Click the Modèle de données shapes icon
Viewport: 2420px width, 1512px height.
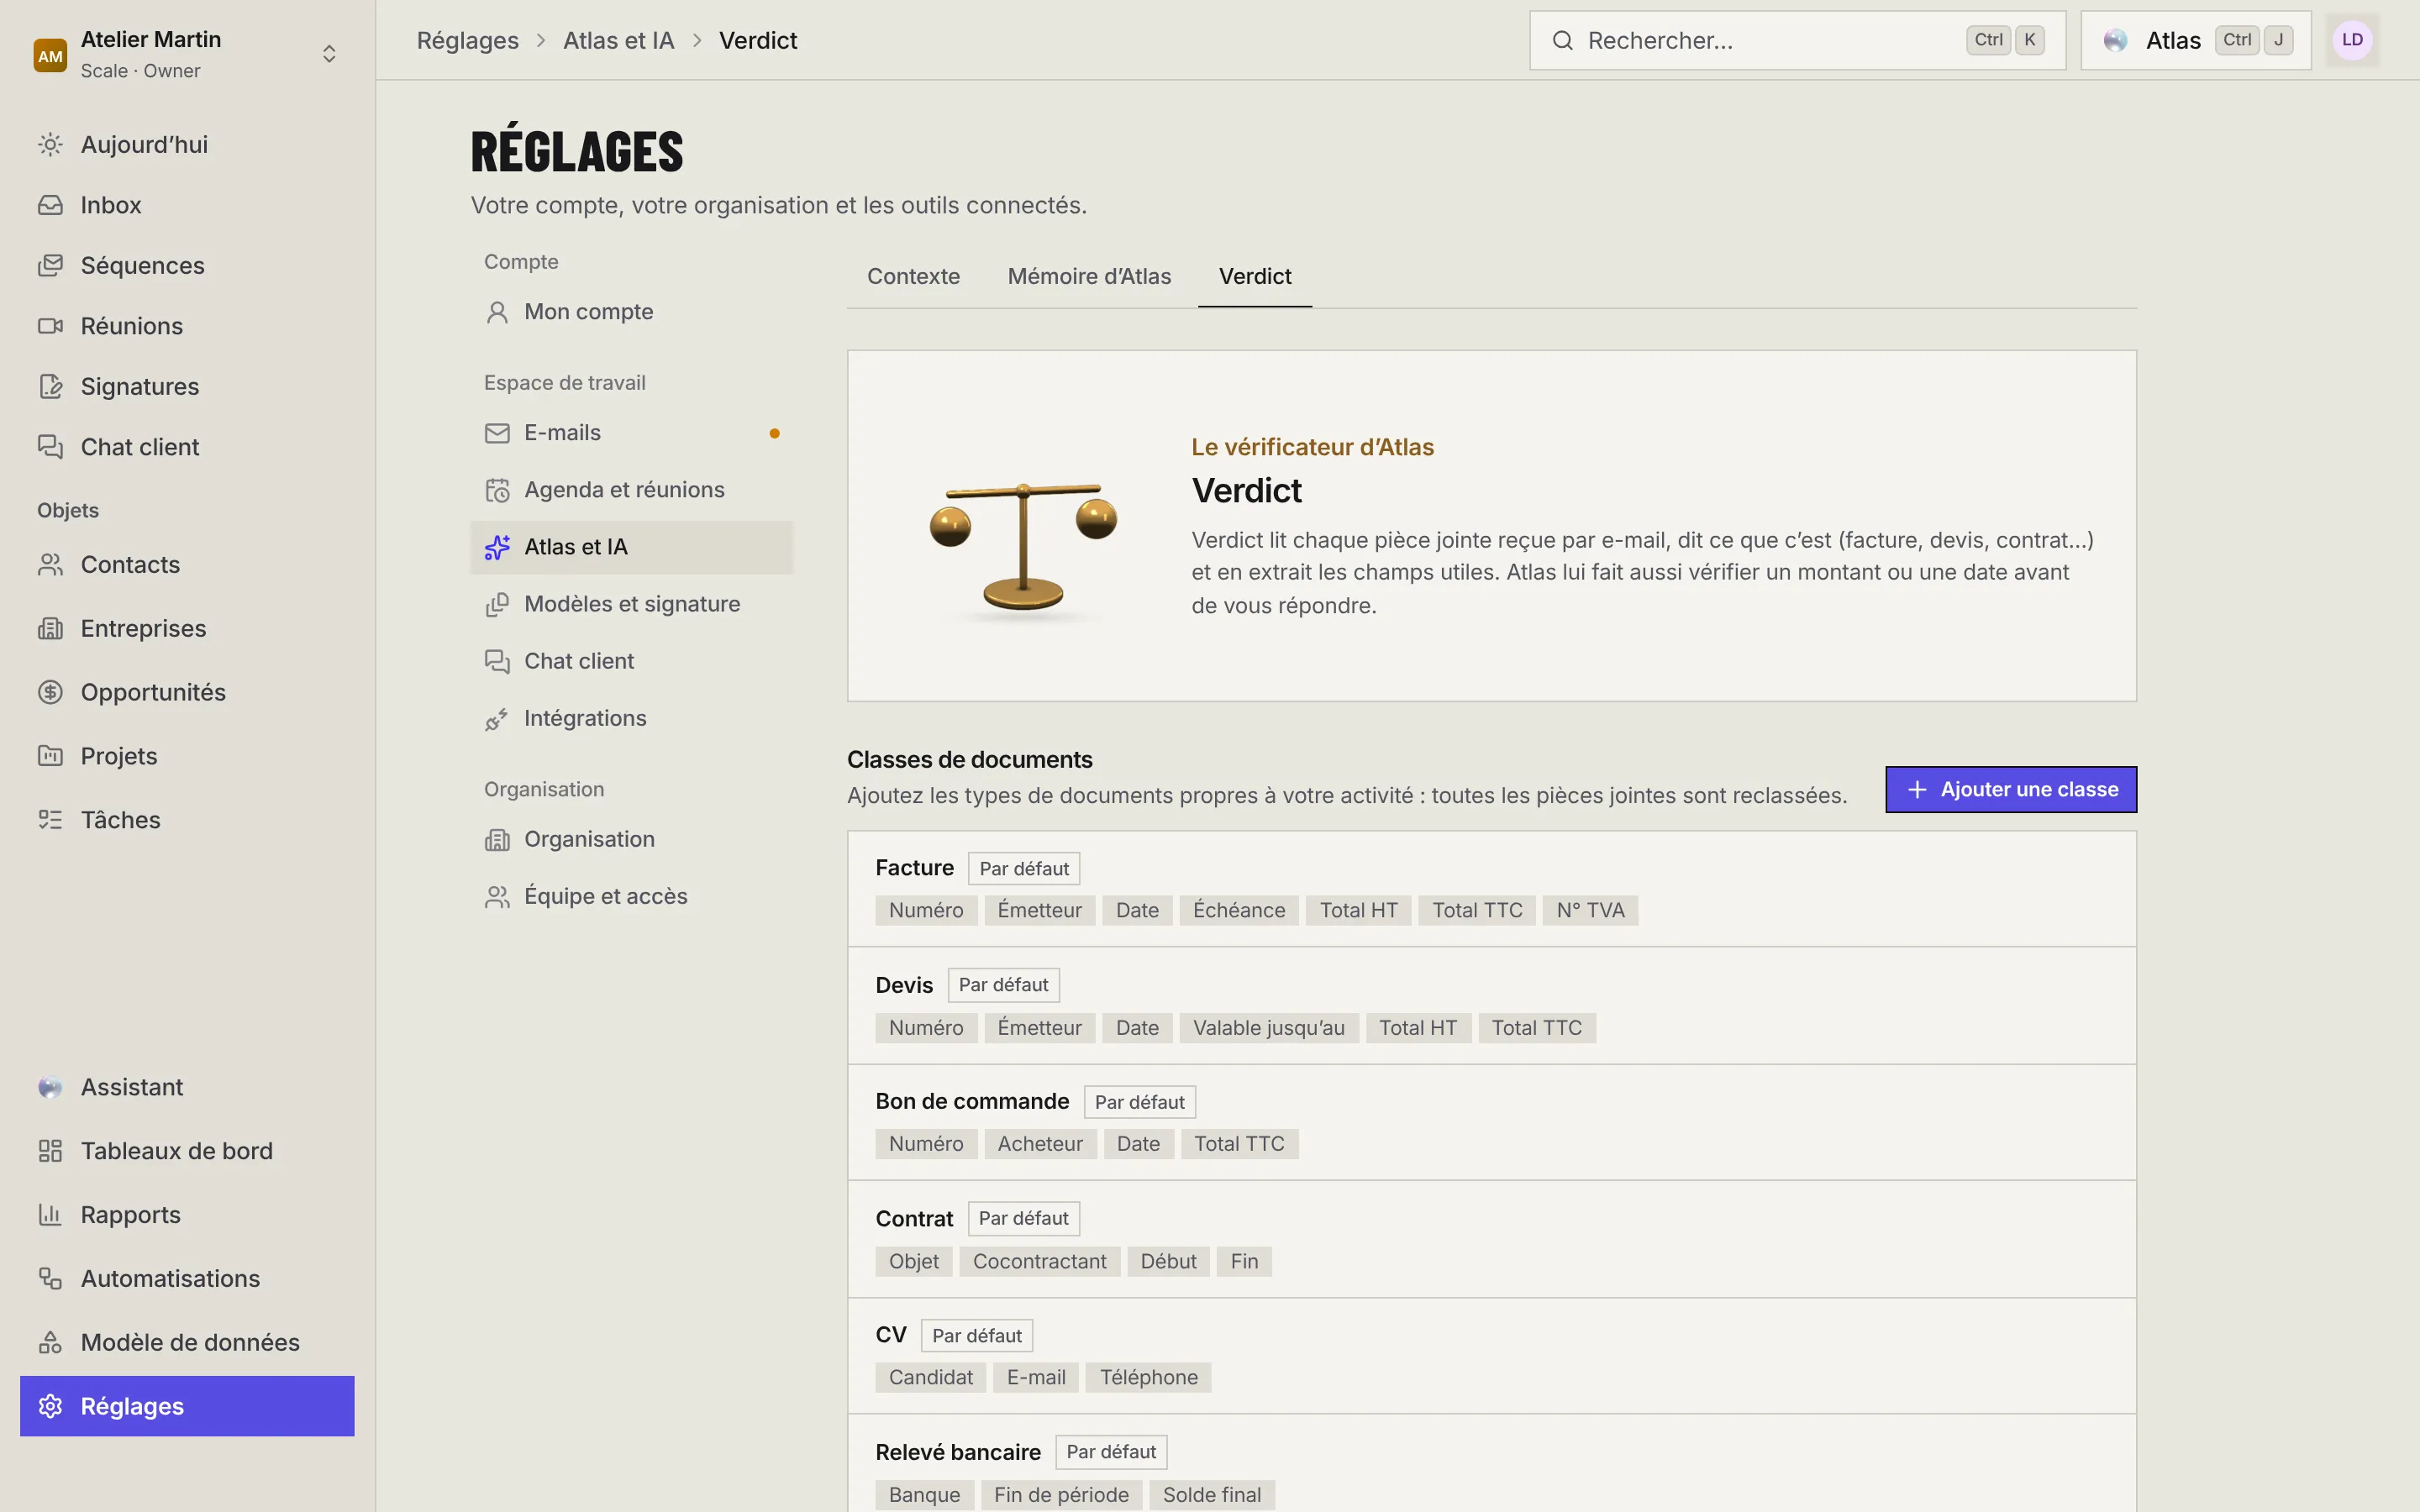point(50,1343)
